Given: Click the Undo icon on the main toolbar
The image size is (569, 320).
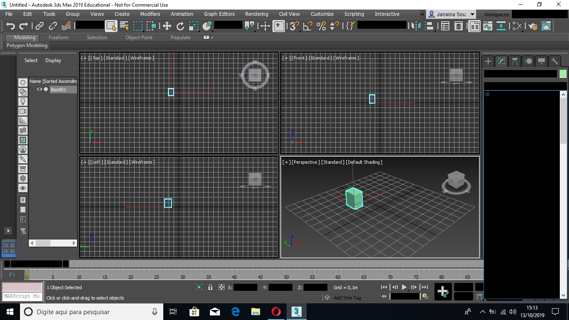Looking at the screenshot, I should coord(10,26).
